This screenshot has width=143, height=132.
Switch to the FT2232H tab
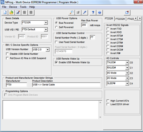pos(120,19)
